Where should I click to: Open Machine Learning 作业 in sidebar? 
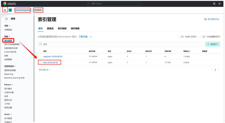pos(14,78)
